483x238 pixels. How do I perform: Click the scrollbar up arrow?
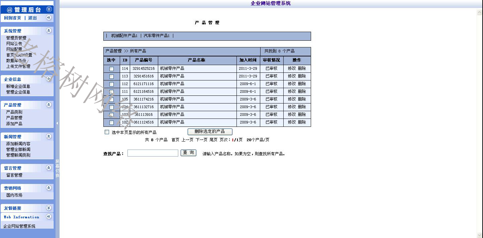pos(480,13)
